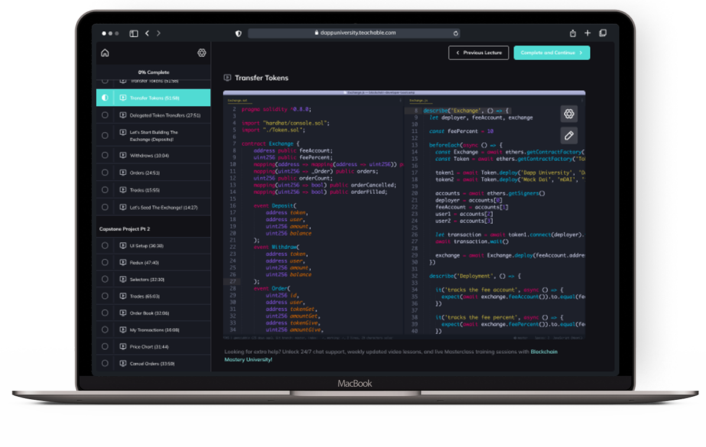706x447 pixels.
Task: Click the dappuniversity.teachable.com address bar
Action: click(x=354, y=34)
